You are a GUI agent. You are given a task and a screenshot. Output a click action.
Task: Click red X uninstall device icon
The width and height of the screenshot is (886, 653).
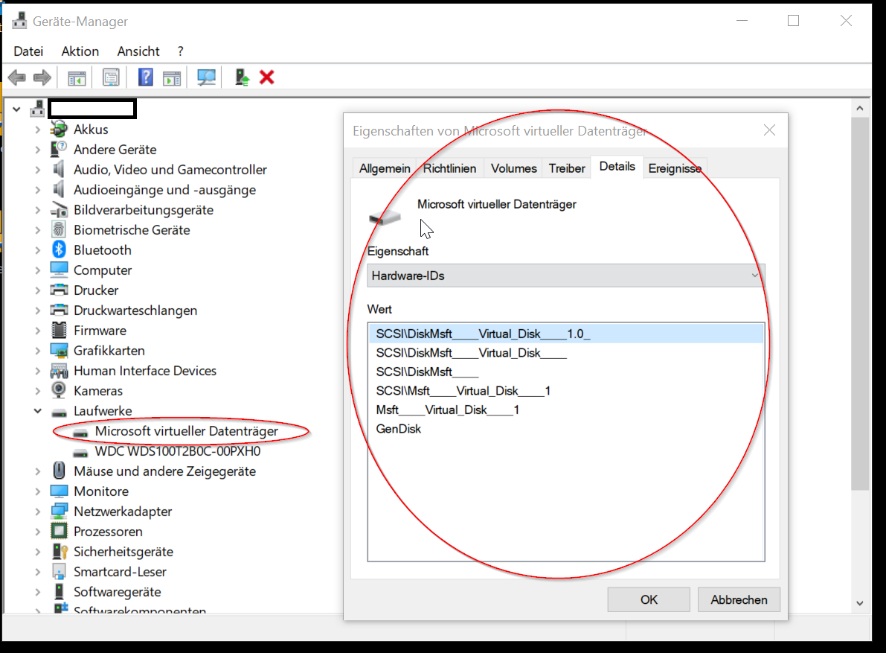267,77
